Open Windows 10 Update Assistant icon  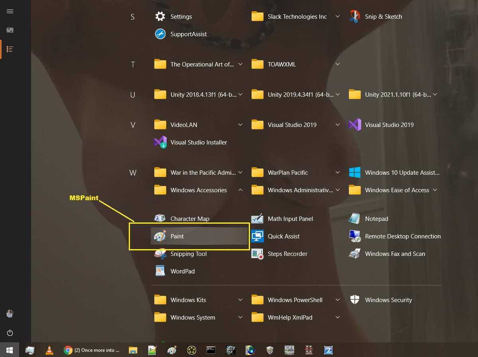(354, 173)
